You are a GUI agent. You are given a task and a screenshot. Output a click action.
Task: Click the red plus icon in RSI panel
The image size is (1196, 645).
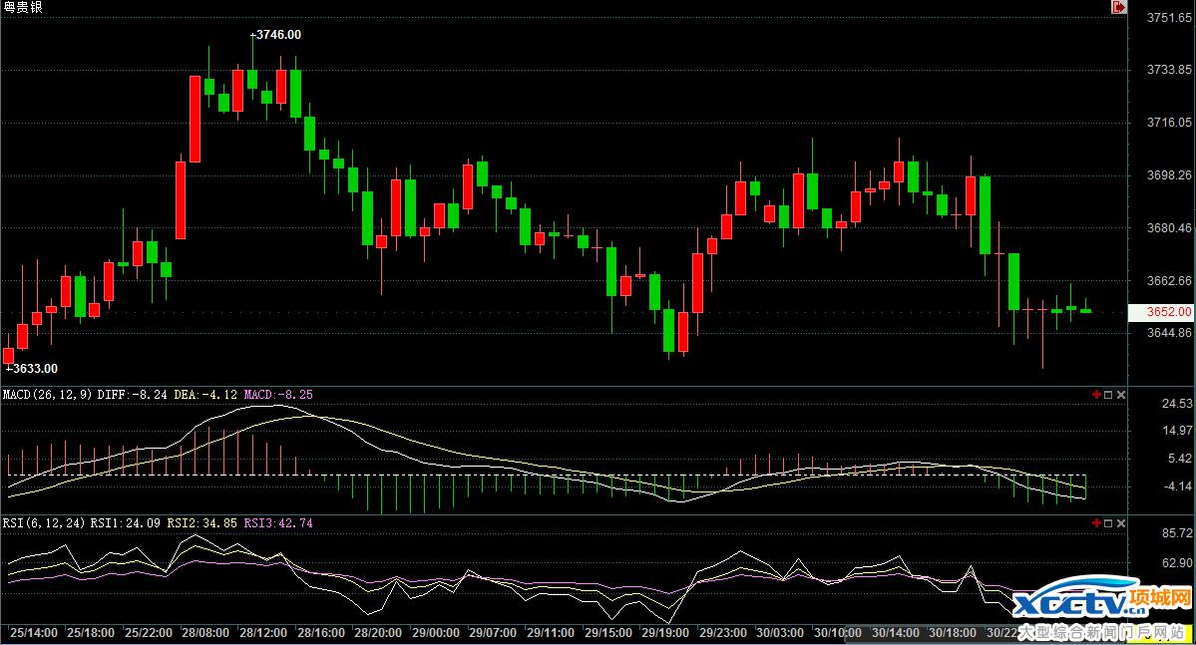pos(1096,523)
